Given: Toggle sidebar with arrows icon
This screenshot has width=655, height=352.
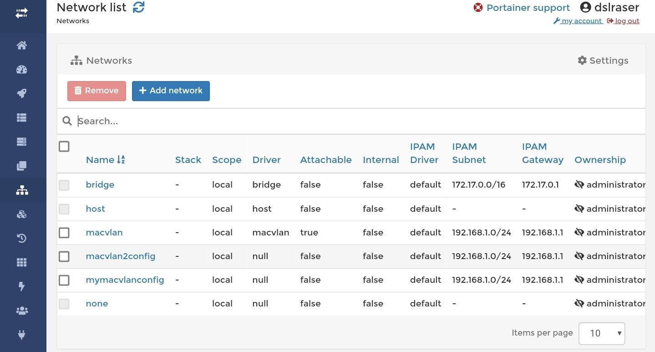Looking at the screenshot, I should (x=22, y=14).
